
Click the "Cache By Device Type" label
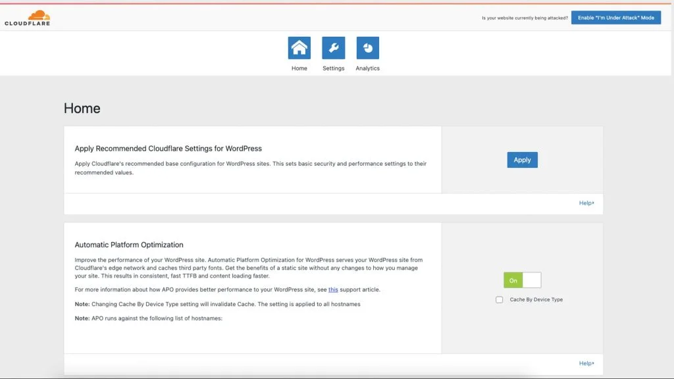[x=536, y=299]
